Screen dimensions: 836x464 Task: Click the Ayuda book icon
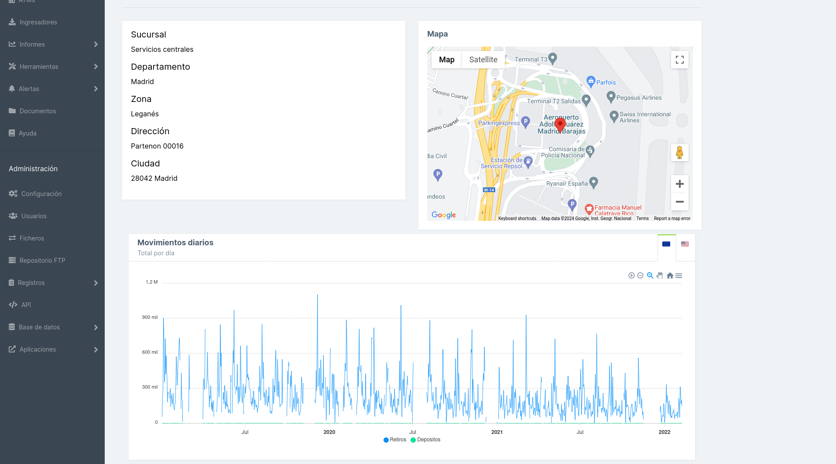(12, 133)
